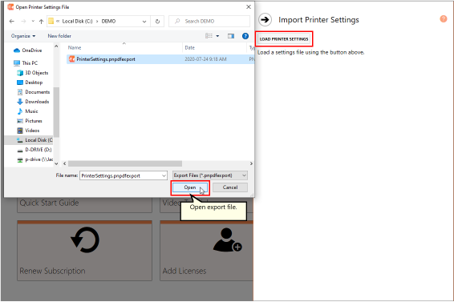Create a New folder
The height and width of the screenshot is (302, 454).
(59, 36)
